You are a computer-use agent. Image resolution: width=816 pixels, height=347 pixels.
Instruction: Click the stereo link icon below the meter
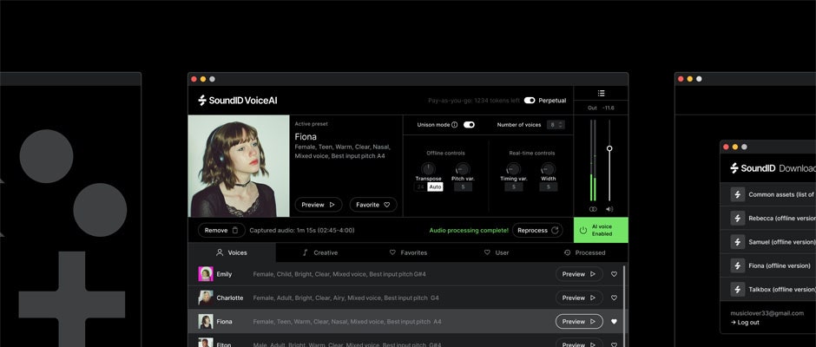593,209
